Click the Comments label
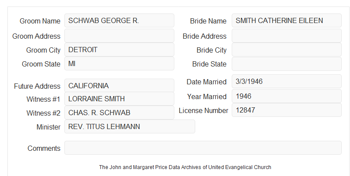The width and height of the screenshot is (350, 176). (44, 148)
